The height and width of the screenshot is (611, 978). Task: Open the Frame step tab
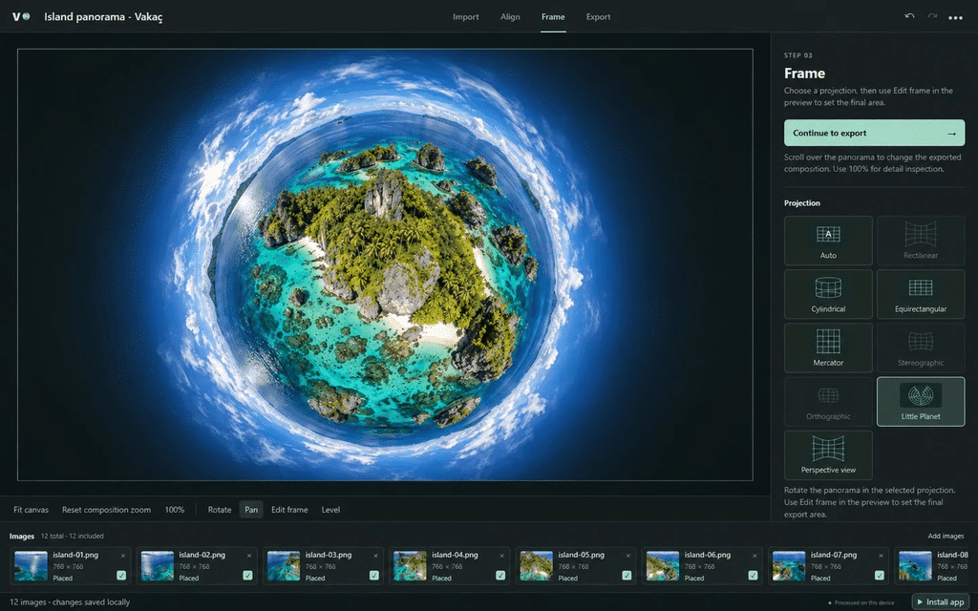(x=553, y=17)
